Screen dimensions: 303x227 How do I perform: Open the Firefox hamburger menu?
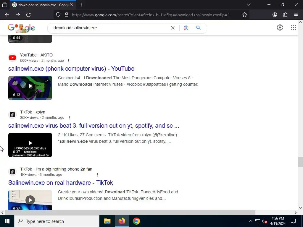[x=296, y=15]
